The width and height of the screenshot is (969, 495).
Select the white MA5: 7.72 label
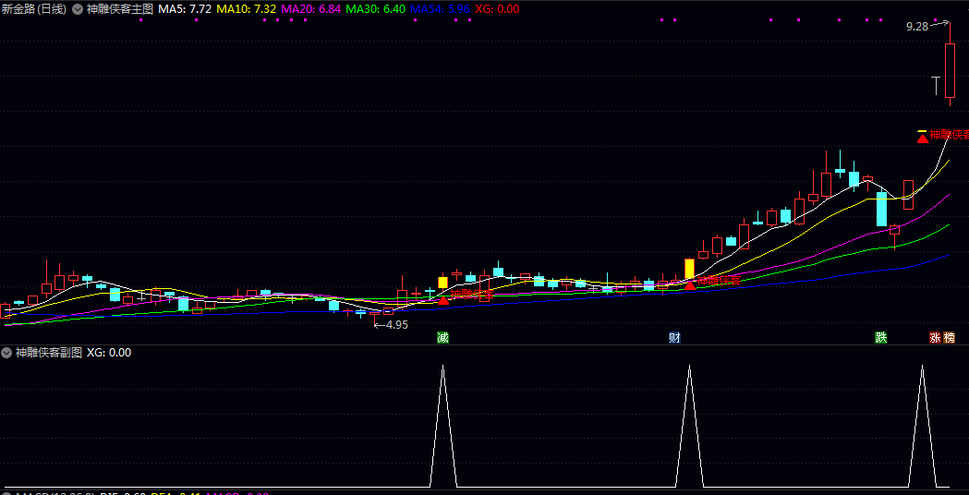tap(185, 9)
